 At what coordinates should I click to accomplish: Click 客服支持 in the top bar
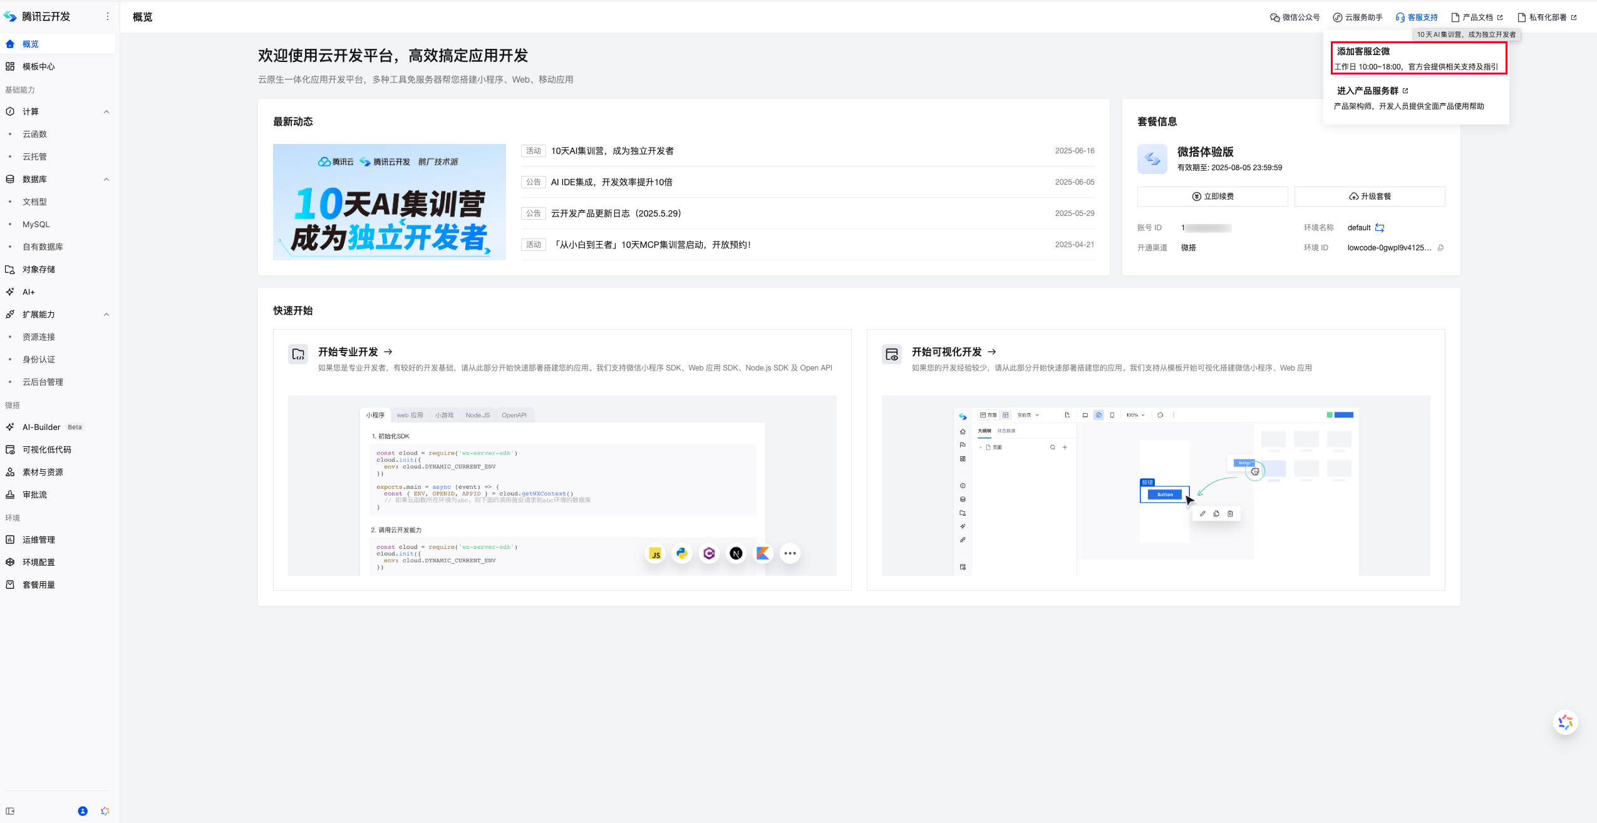coord(1416,18)
